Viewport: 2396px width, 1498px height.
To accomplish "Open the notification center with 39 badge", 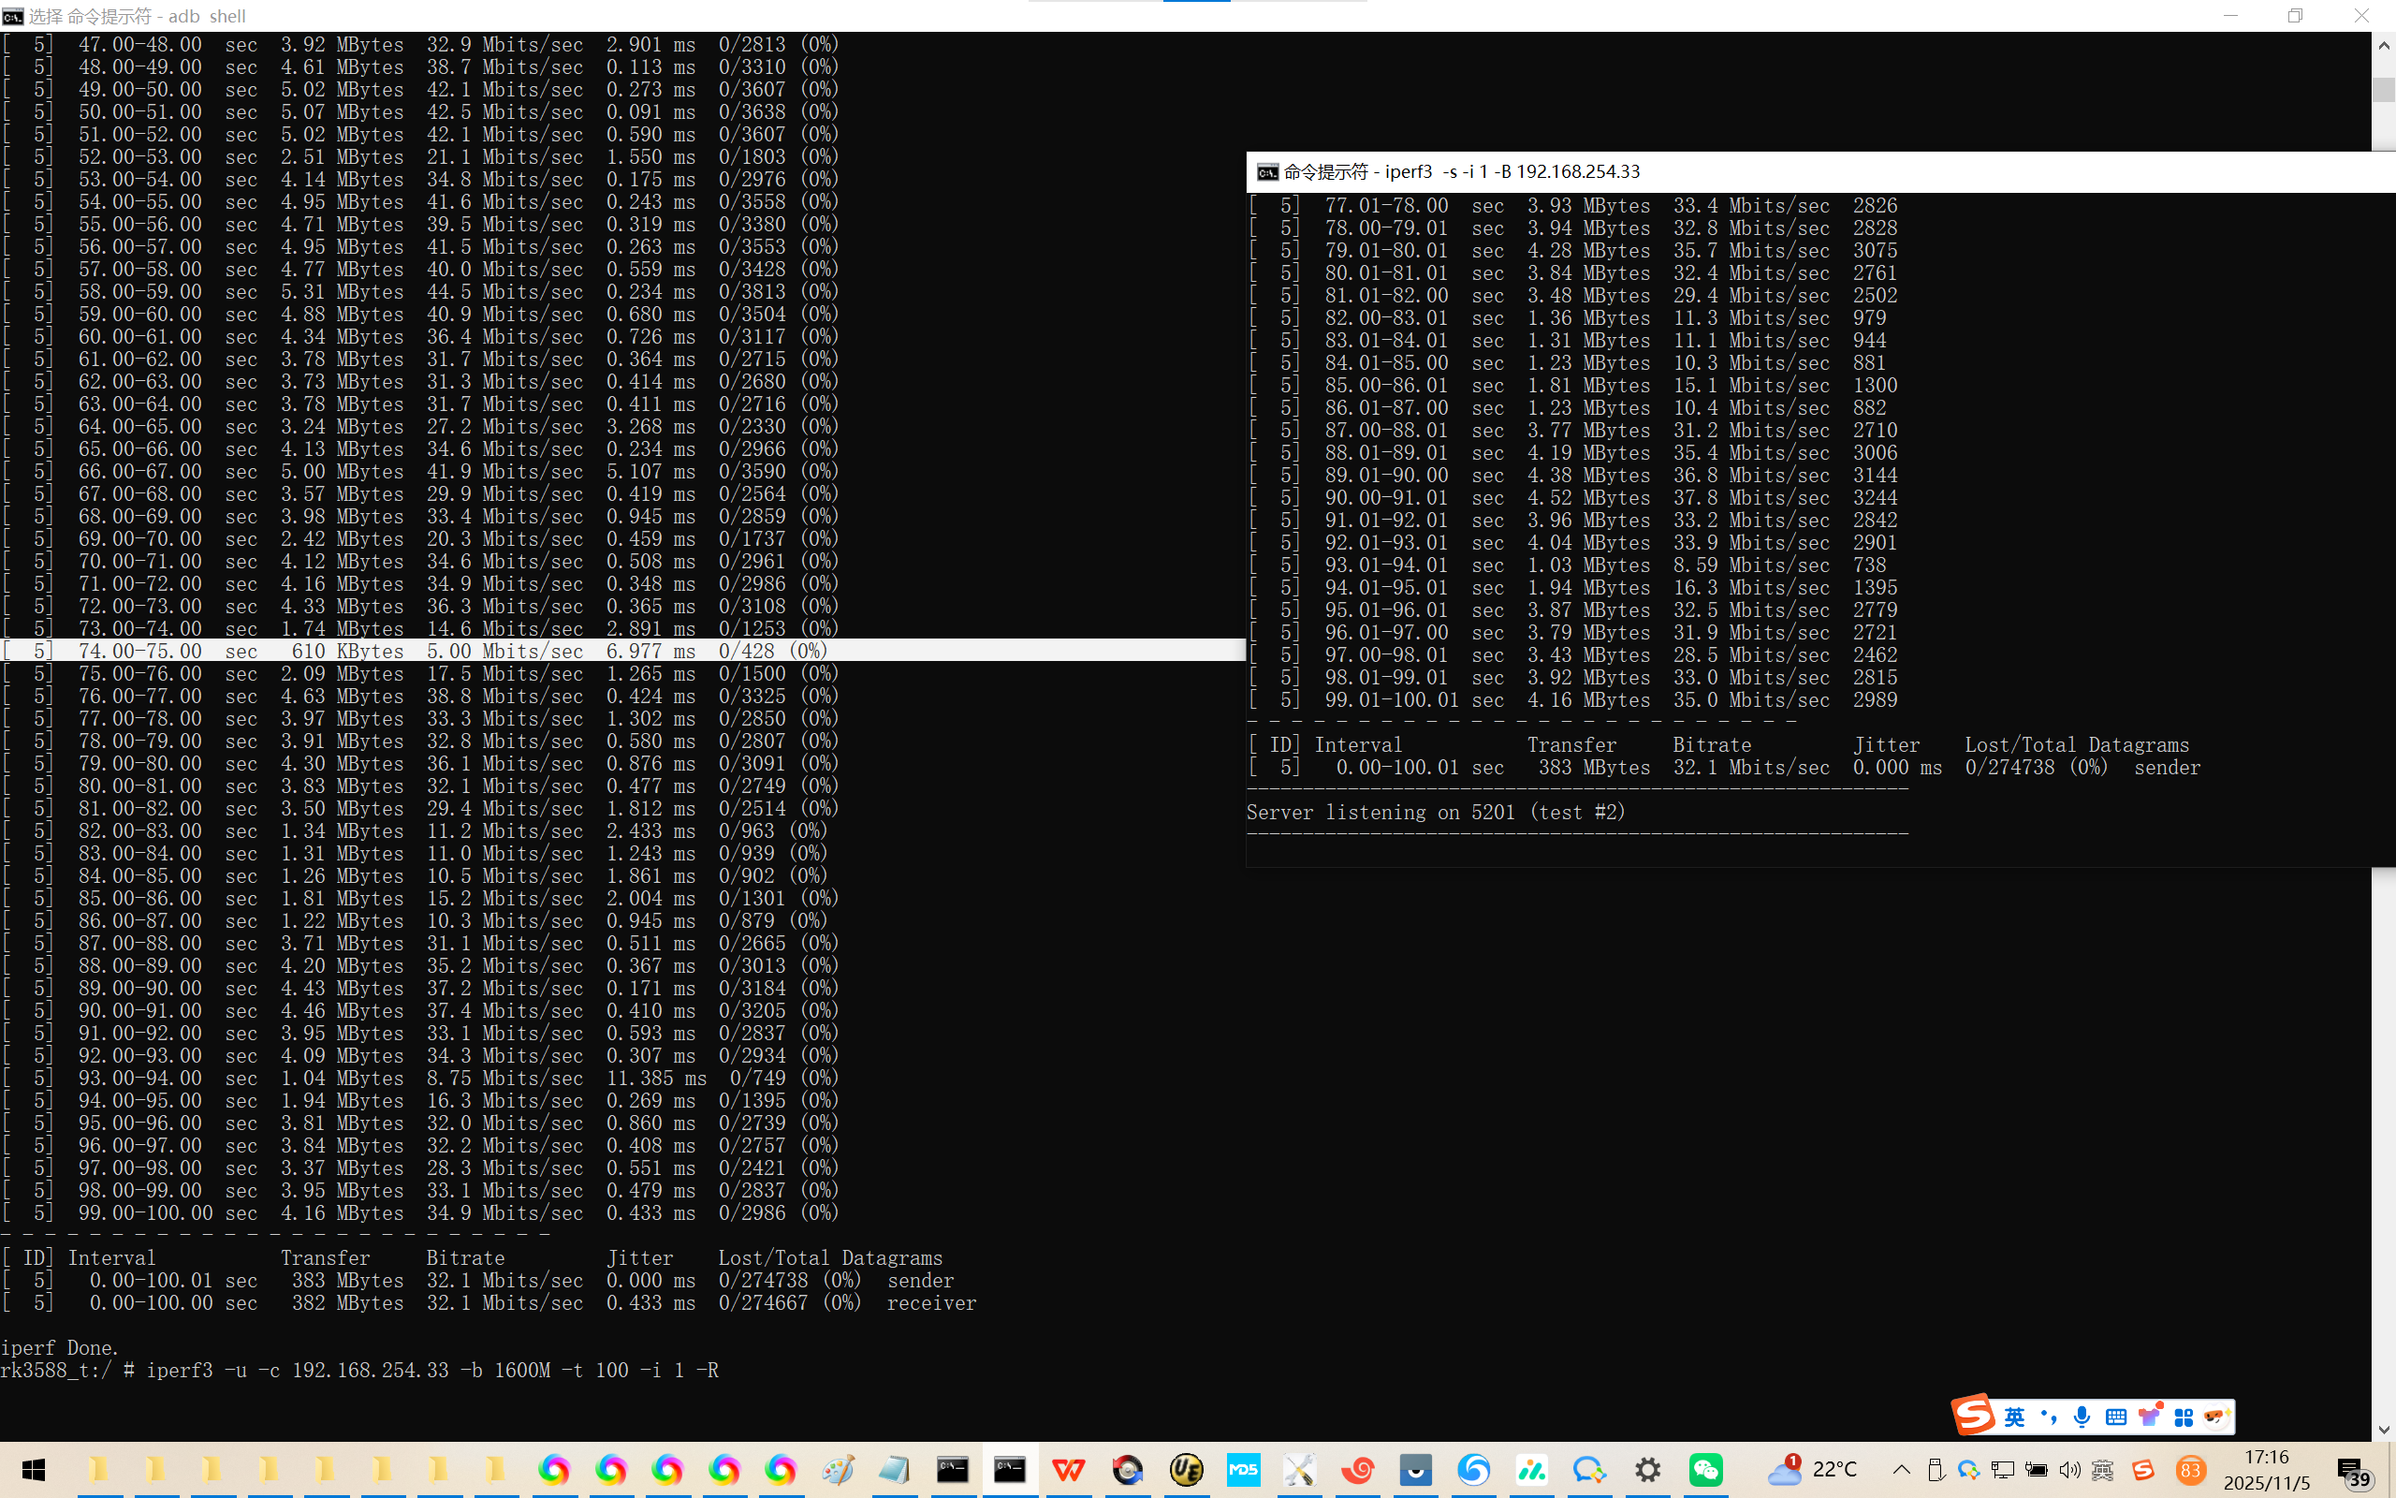I will (2352, 1471).
